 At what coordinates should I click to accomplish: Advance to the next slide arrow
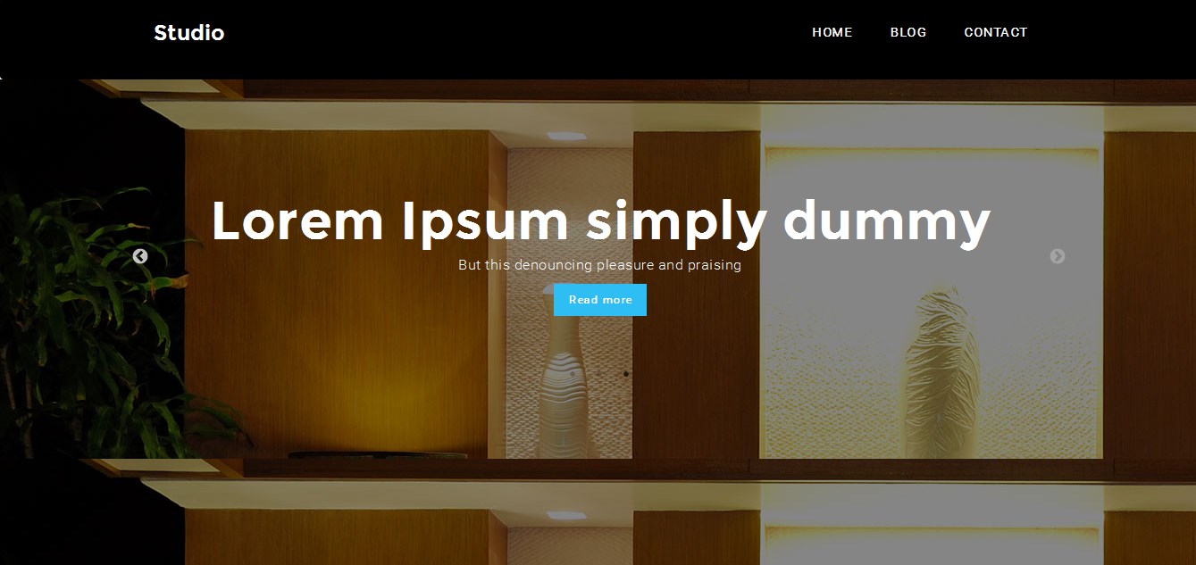point(1058,257)
